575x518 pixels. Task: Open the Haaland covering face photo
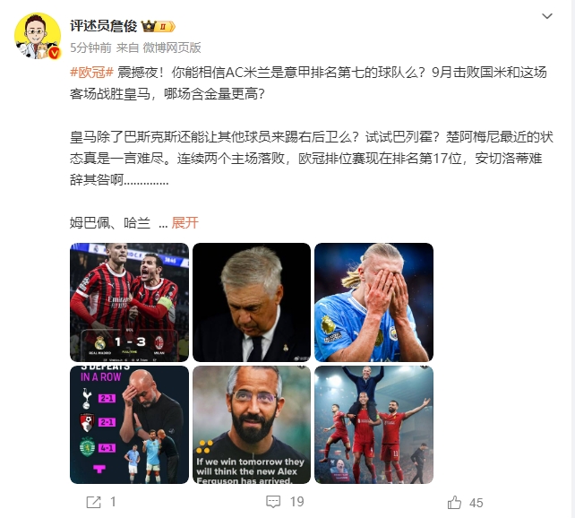(x=374, y=302)
